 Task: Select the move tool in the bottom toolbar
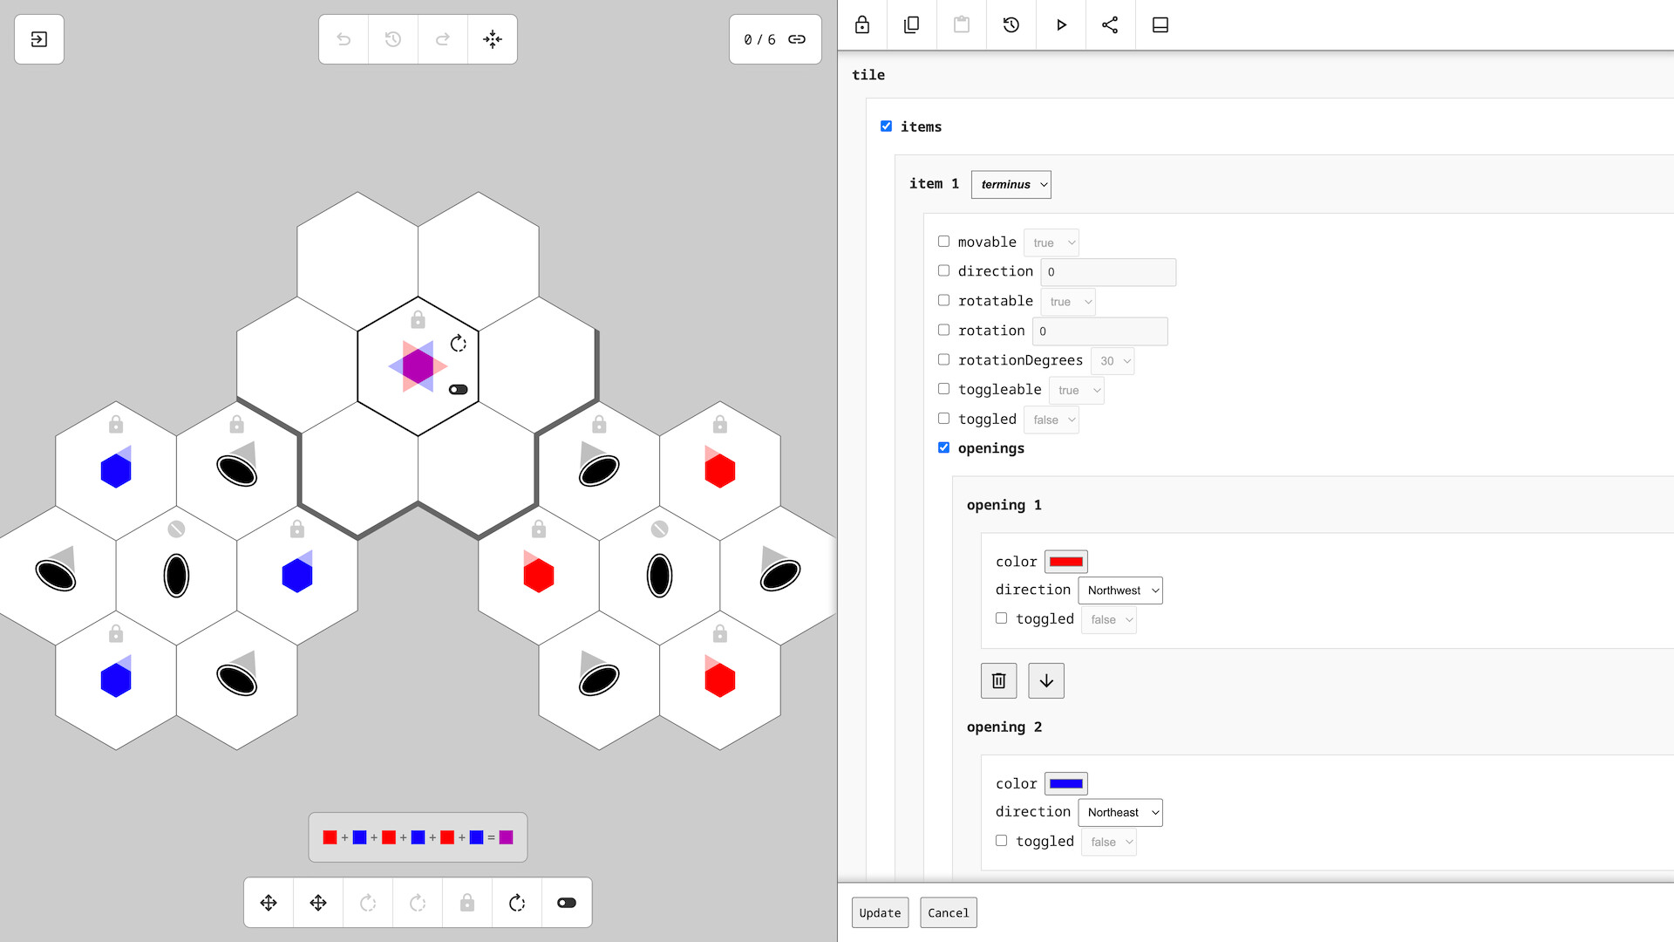point(268,903)
